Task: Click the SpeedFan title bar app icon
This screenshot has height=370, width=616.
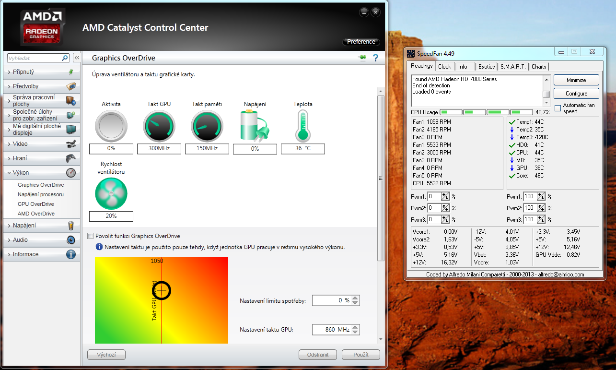Action: tap(411, 53)
